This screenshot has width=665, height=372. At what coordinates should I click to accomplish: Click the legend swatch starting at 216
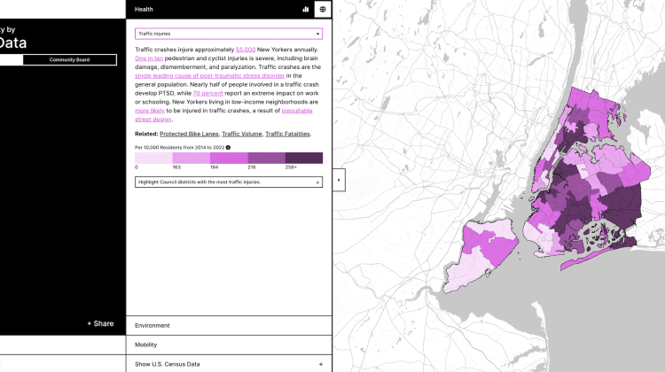coord(266,158)
